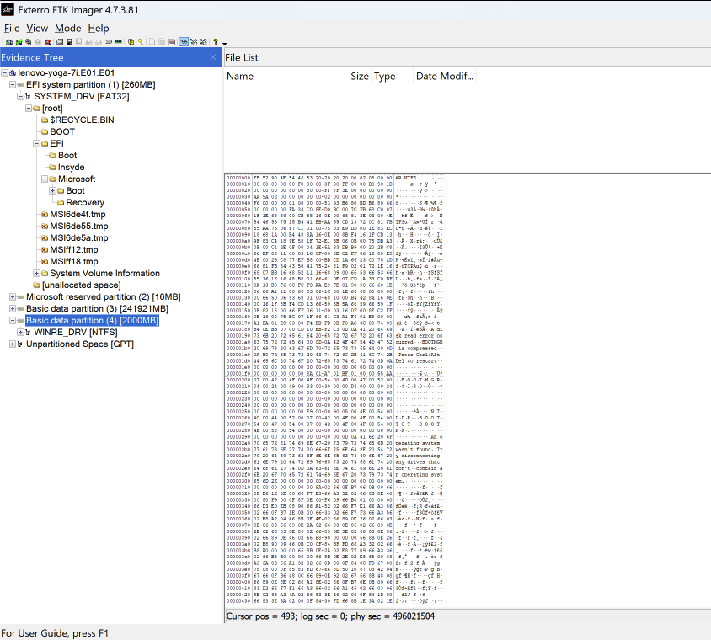
Task: Click the Export Logical Image toolbar icon
Action: coord(79,42)
